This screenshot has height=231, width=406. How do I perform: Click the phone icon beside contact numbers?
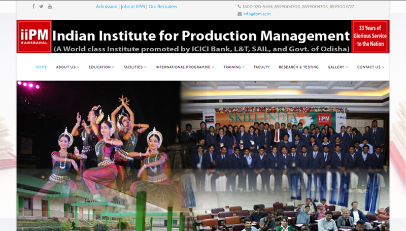[239, 6]
